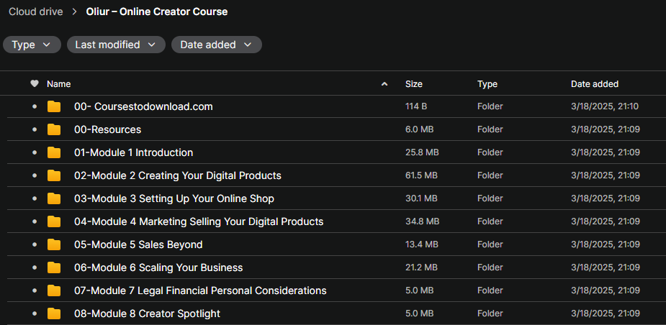Click folder icon of 02-Module 2 row
The height and width of the screenshot is (325, 666).
pyautogui.click(x=54, y=175)
